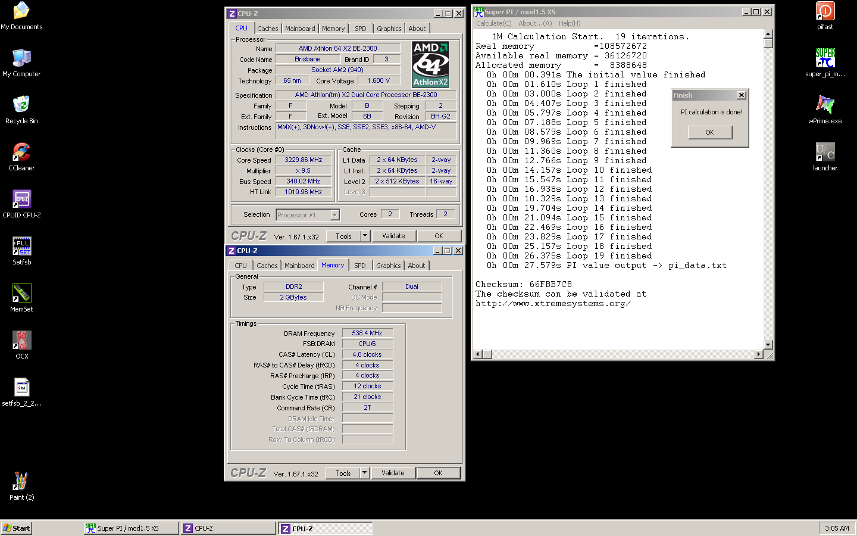Click the DRAM Frequency value 538.4 MHz
This screenshot has height=536, width=857.
367,333
